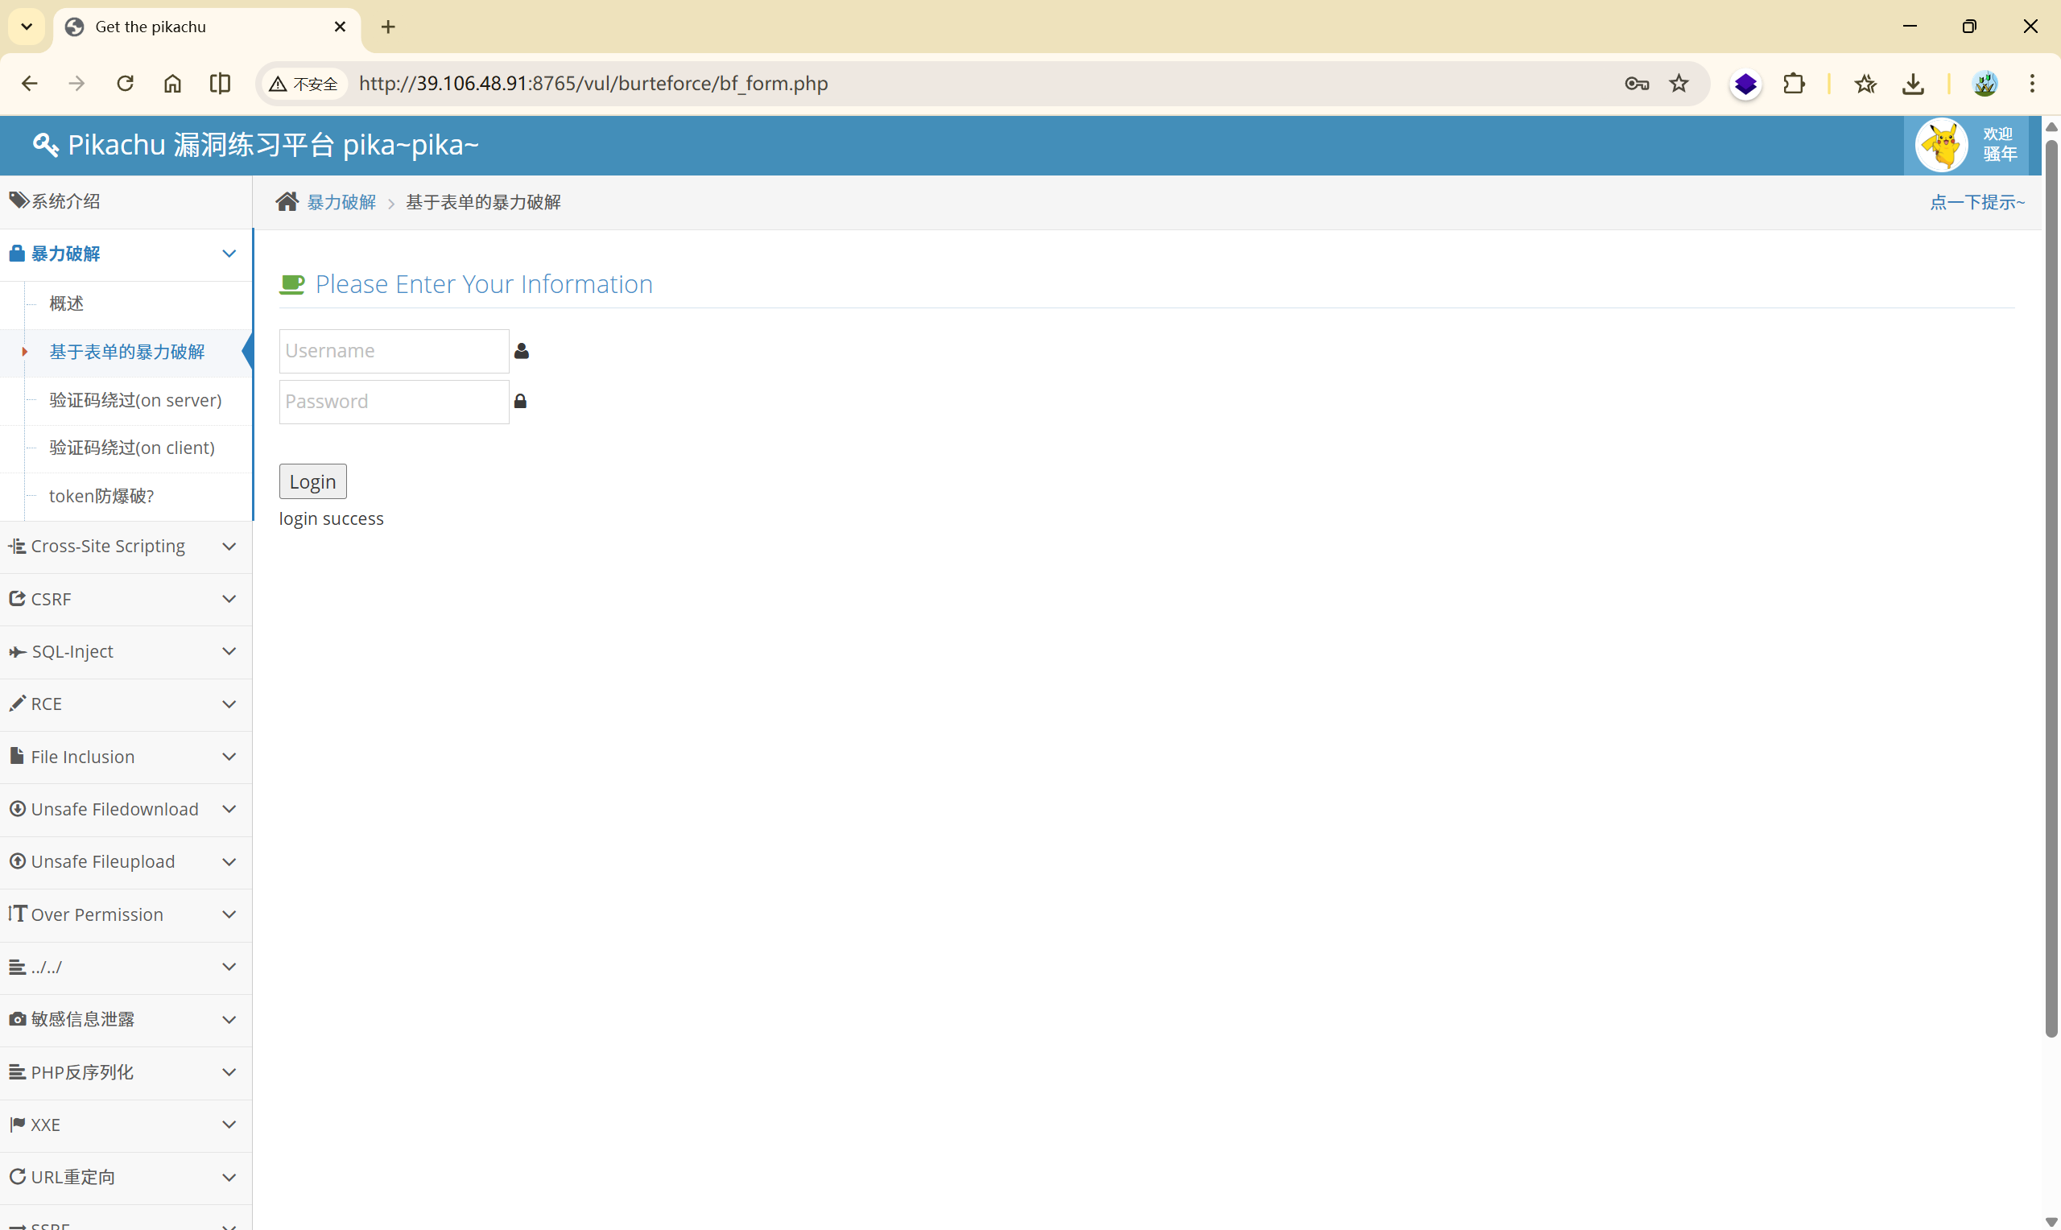The width and height of the screenshot is (2061, 1230).
Task: Toggle split screen view icon
Action: (220, 84)
